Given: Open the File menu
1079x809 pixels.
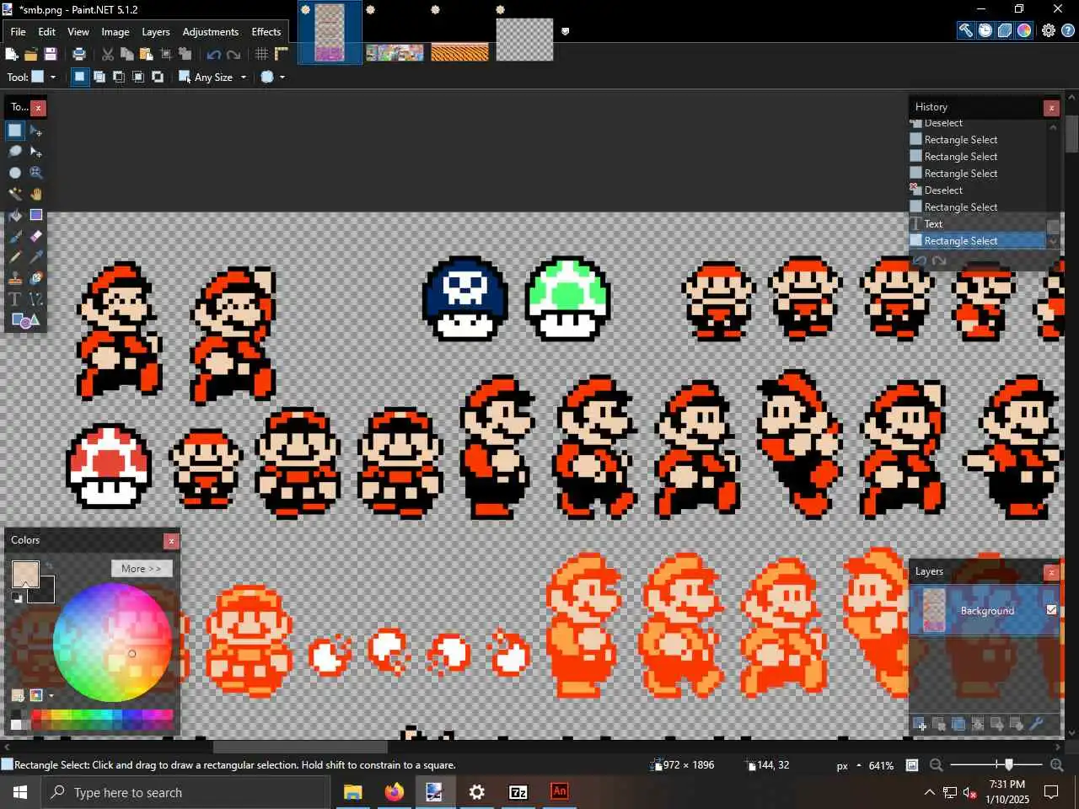Looking at the screenshot, I should [18, 31].
